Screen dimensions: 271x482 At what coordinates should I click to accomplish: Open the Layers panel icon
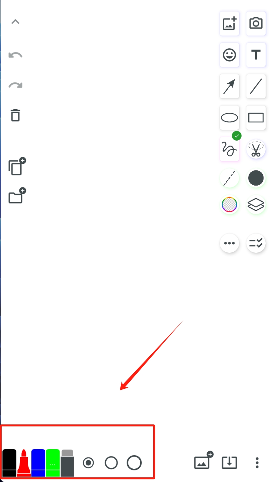tap(256, 205)
